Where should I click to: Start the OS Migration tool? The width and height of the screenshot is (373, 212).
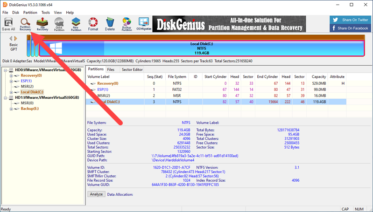[x=144, y=24]
